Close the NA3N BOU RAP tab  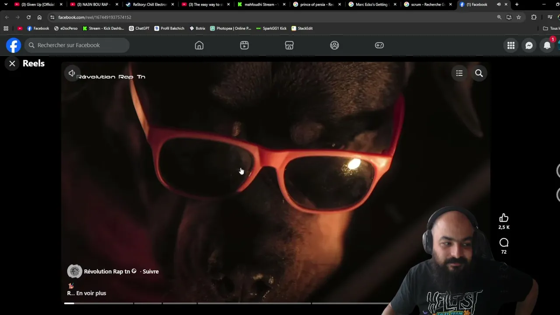117,4
